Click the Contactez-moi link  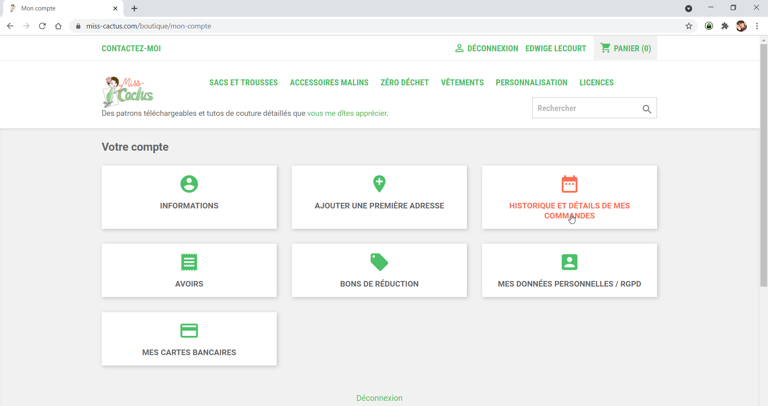click(131, 48)
